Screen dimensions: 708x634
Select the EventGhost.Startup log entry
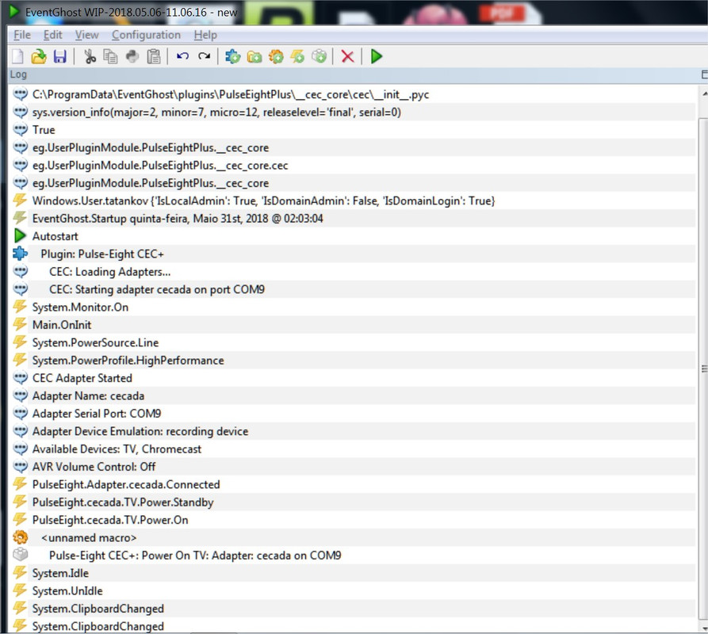(354, 219)
